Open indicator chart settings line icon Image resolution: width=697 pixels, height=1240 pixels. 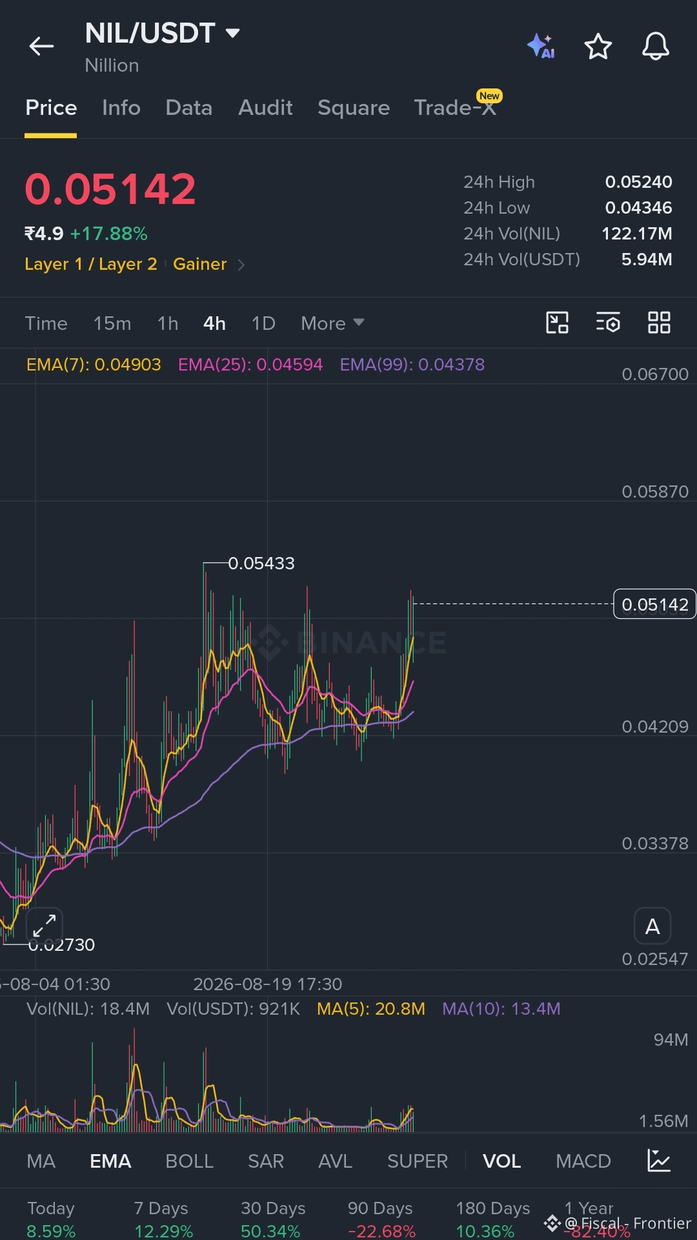coord(659,1161)
